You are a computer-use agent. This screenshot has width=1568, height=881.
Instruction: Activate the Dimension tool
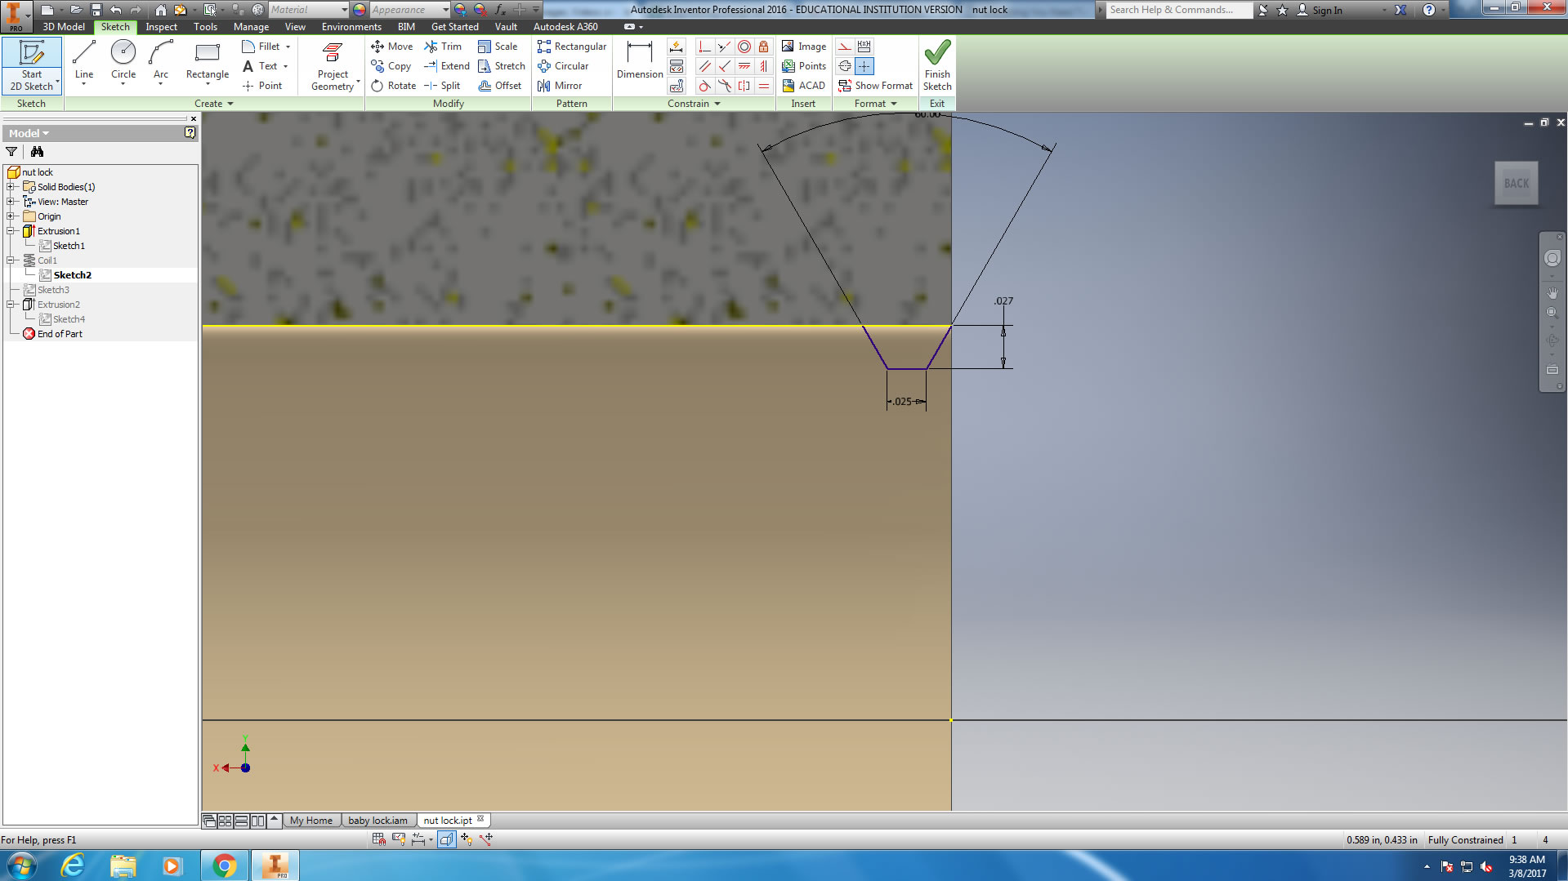639,62
